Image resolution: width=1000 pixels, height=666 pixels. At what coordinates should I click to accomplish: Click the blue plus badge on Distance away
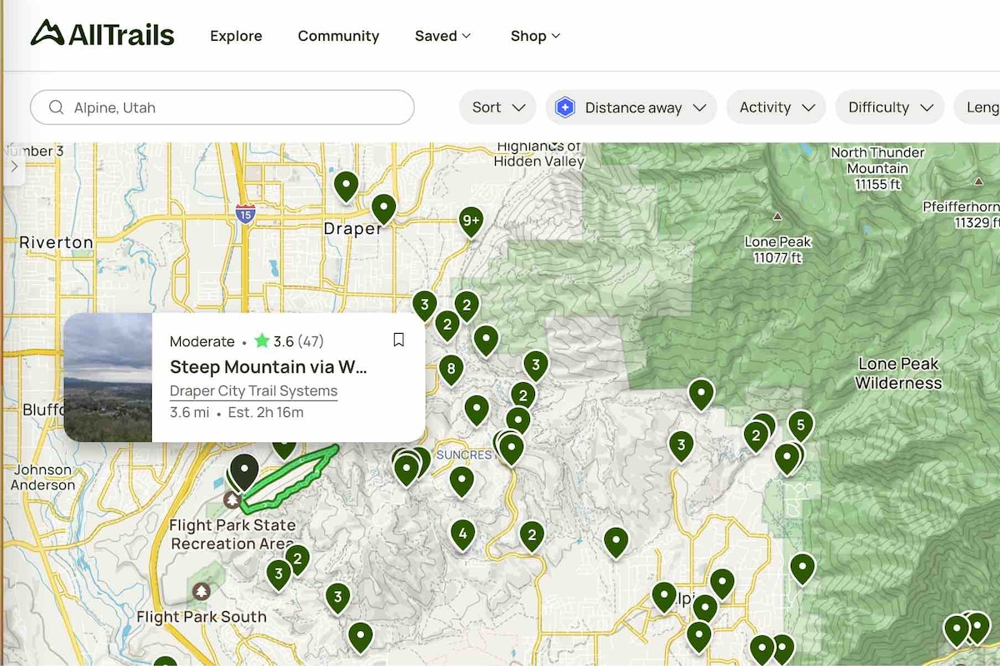tap(565, 107)
